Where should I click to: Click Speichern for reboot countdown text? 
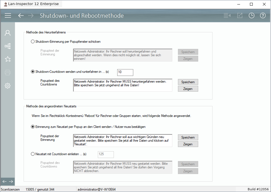(188, 164)
